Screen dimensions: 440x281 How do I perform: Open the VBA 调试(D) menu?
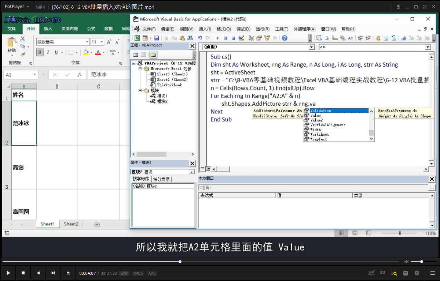click(243, 29)
